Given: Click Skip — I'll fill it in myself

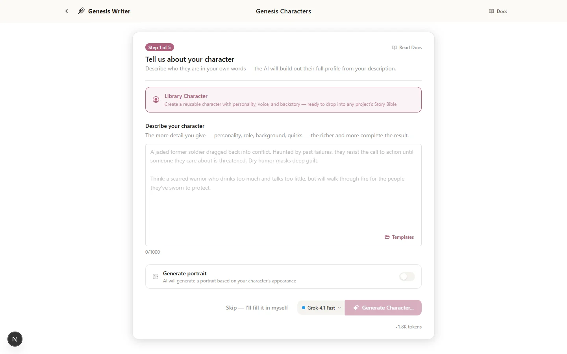Looking at the screenshot, I should click(x=257, y=308).
